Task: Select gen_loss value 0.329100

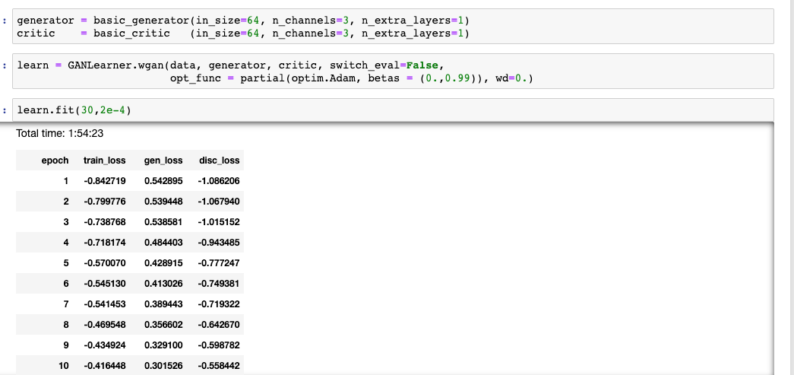Action: (x=163, y=345)
